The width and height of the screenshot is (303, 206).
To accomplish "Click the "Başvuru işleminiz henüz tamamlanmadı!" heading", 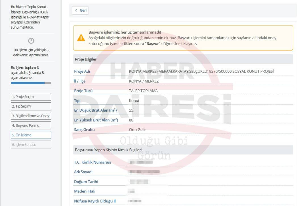I will point(125,32).
